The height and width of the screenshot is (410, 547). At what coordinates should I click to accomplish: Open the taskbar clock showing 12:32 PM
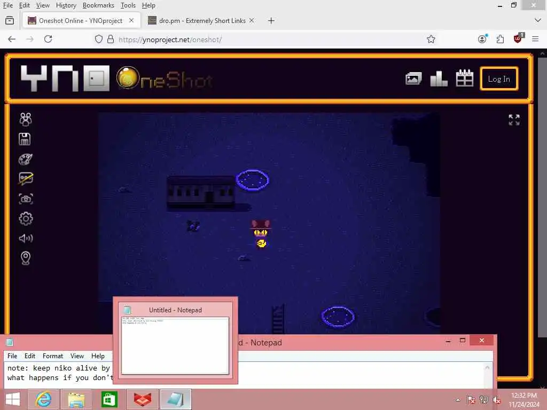click(x=523, y=400)
